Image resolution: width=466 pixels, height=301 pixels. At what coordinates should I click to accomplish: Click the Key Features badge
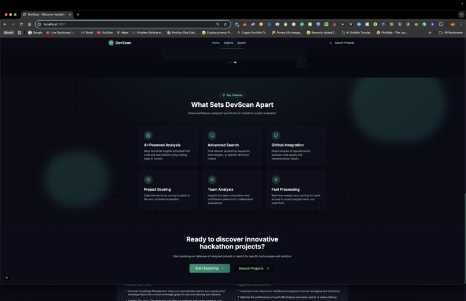[232, 95]
